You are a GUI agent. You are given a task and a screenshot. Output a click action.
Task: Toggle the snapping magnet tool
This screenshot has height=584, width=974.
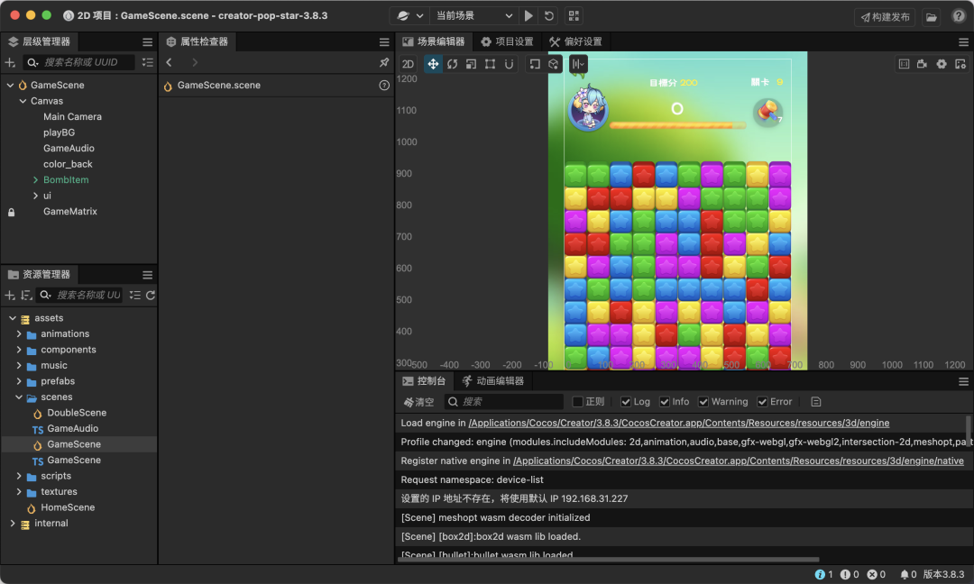[509, 64]
